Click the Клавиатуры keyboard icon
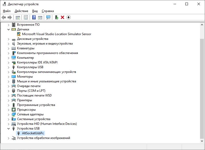 pyautogui.click(x=14, y=48)
